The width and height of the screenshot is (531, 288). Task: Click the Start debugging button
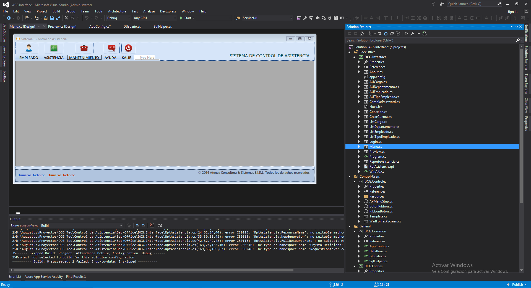click(x=185, y=18)
